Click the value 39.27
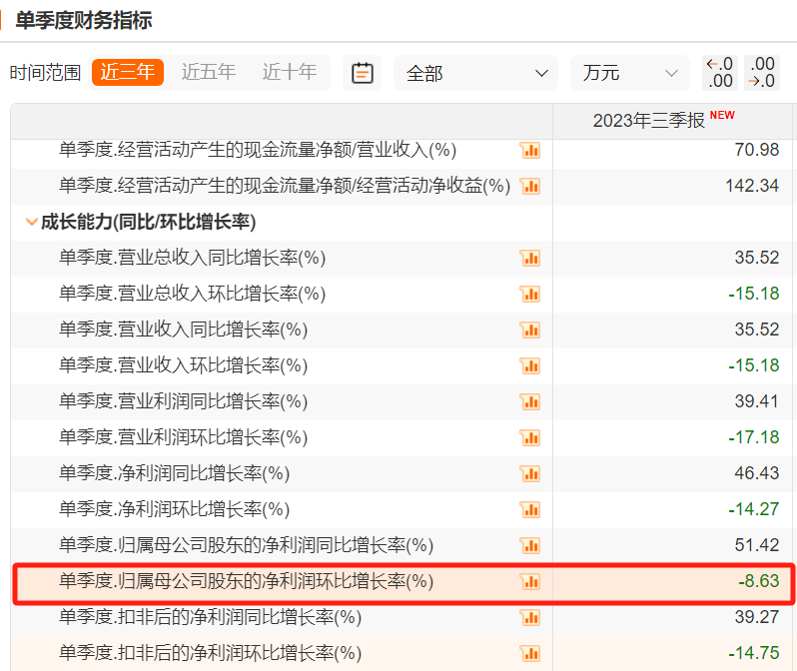The width and height of the screenshot is (797, 671). coord(757,617)
